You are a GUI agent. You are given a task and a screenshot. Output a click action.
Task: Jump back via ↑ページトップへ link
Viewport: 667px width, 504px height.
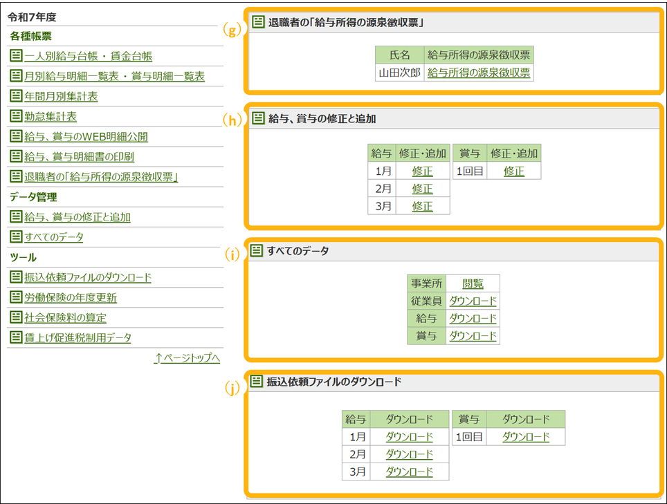point(187,358)
